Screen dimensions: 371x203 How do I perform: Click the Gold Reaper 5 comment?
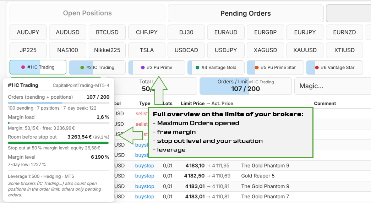258,176
